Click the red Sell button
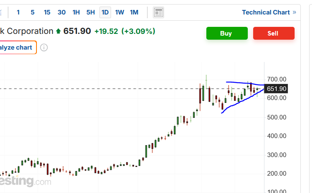The width and height of the screenshot is (312, 193). pos(274,33)
